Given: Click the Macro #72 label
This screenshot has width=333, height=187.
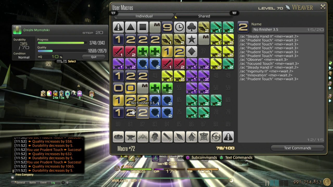Looking at the screenshot, I should tap(126, 149).
